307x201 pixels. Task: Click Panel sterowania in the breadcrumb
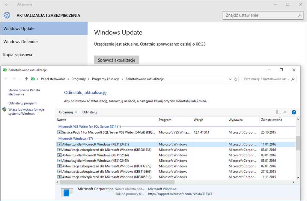53,79
